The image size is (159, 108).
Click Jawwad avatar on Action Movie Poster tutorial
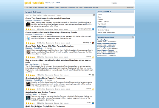[x=93, y=89]
